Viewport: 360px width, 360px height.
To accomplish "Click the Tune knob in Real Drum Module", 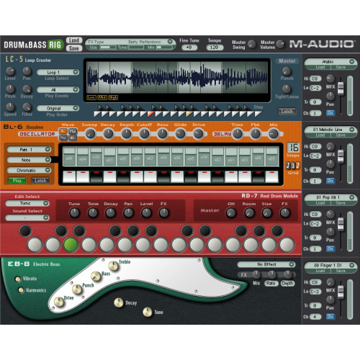I will coord(74,213).
